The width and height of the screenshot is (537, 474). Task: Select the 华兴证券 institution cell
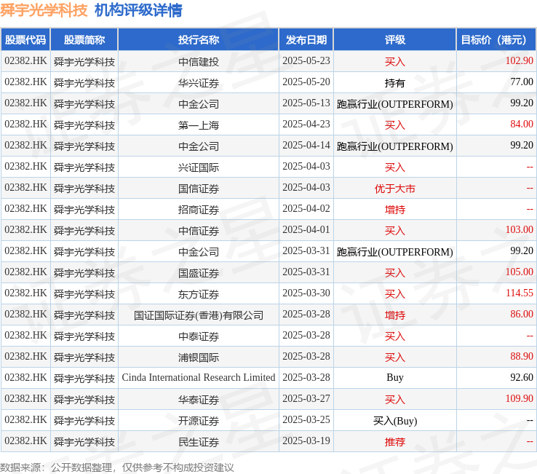[199, 83]
